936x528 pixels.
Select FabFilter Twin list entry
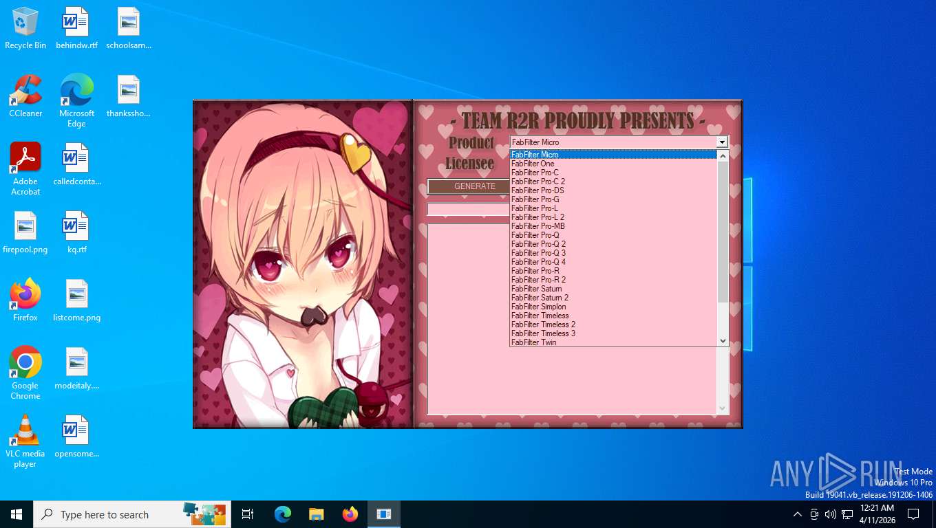click(x=613, y=342)
